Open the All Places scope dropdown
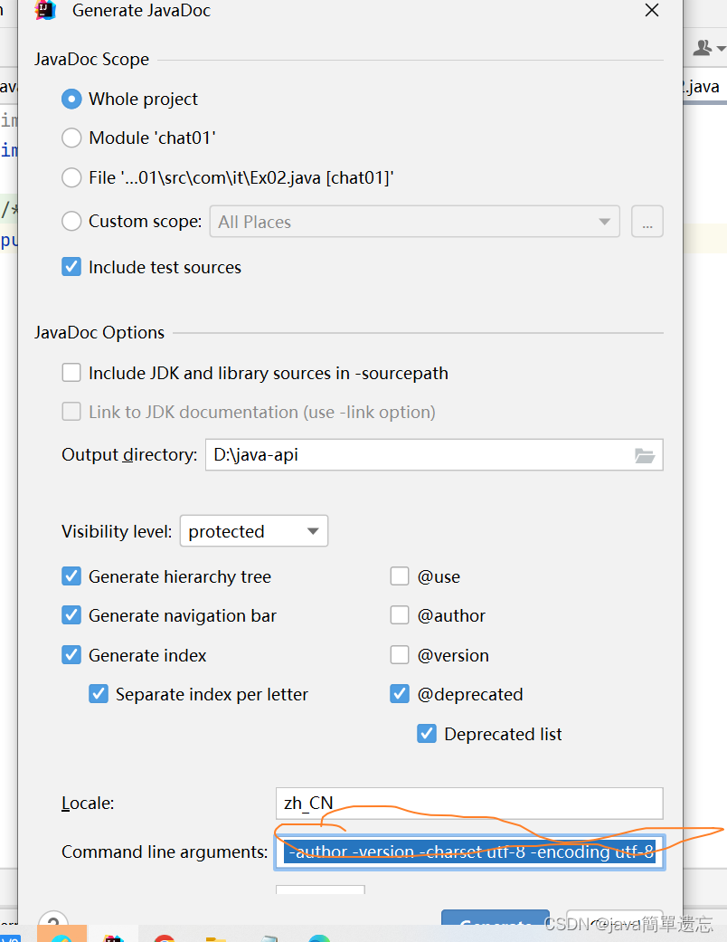Screen dimensions: 727x942 point(414,222)
